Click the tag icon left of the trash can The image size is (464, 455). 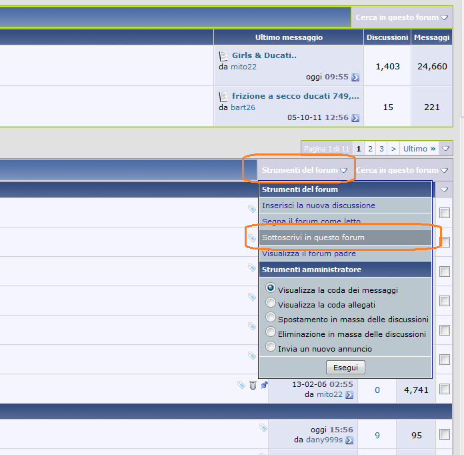tap(241, 385)
